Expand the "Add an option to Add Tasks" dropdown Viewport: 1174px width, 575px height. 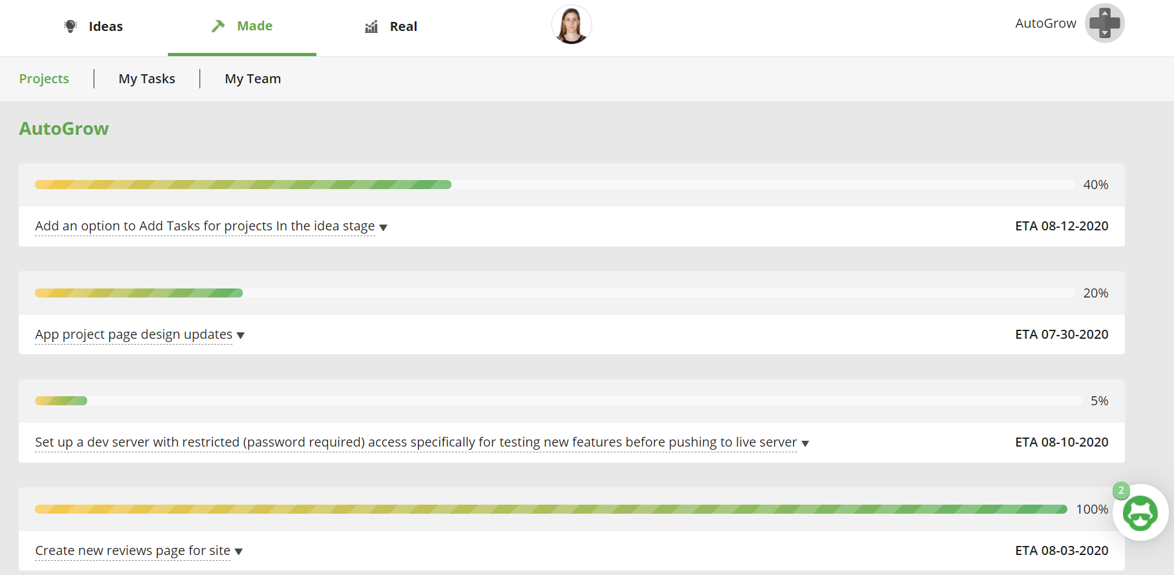(384, 227)
